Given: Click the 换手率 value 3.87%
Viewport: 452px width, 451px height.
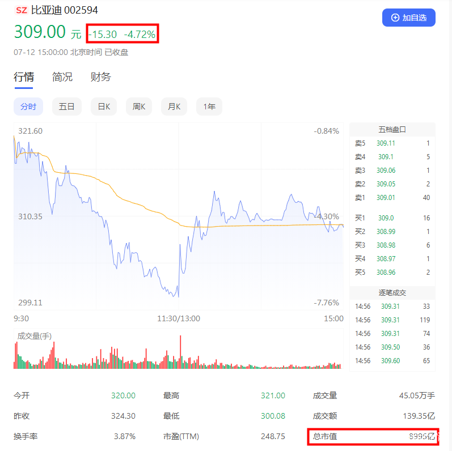Looking at the screenshot, I should click(x=125, y=436).
